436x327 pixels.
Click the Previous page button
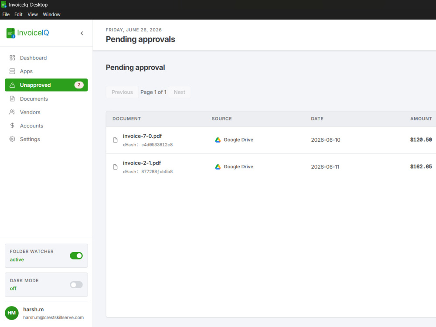122,92
